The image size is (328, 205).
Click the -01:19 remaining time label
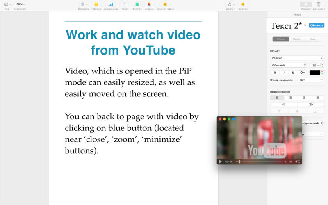(288, 162)
